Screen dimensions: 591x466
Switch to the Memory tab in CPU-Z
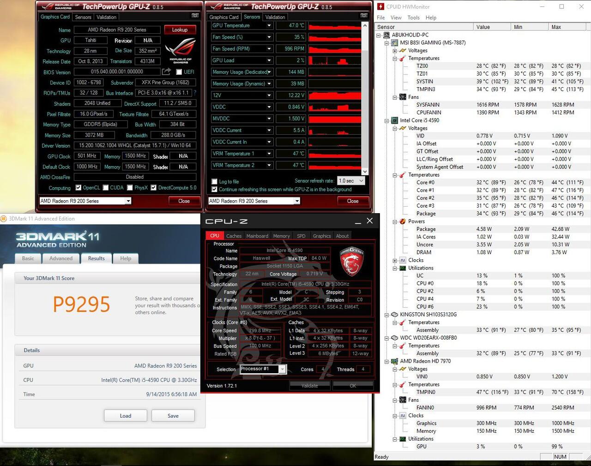click(281, 236)
